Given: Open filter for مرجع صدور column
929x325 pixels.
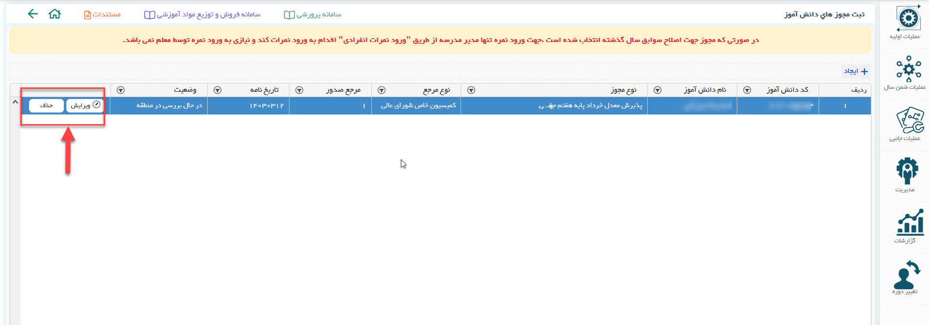Looking at the screenshot, I should pos(299,90).
